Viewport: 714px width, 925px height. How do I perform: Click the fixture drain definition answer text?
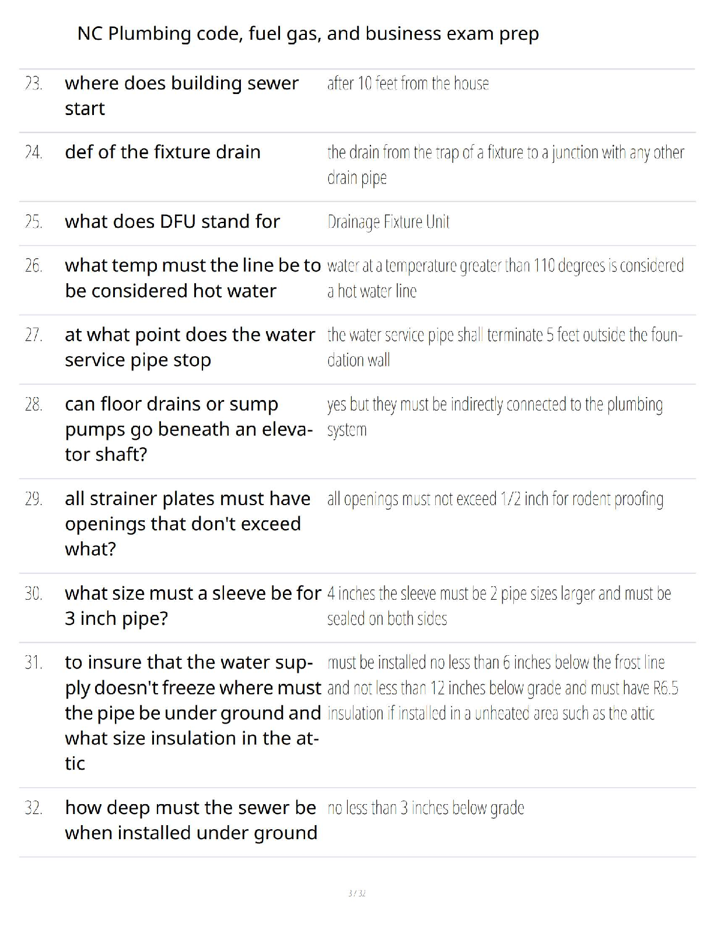pos(505,165)
